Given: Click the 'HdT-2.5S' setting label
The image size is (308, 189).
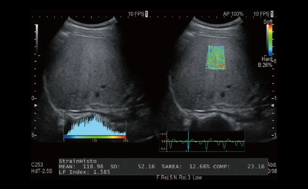Looking at the screenshot, I should coord(42,171).
